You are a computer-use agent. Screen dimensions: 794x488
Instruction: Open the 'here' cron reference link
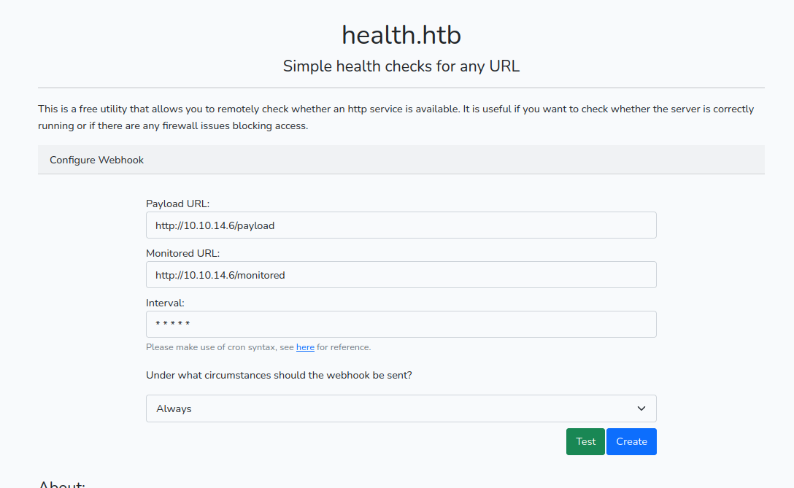coord(305,347)
